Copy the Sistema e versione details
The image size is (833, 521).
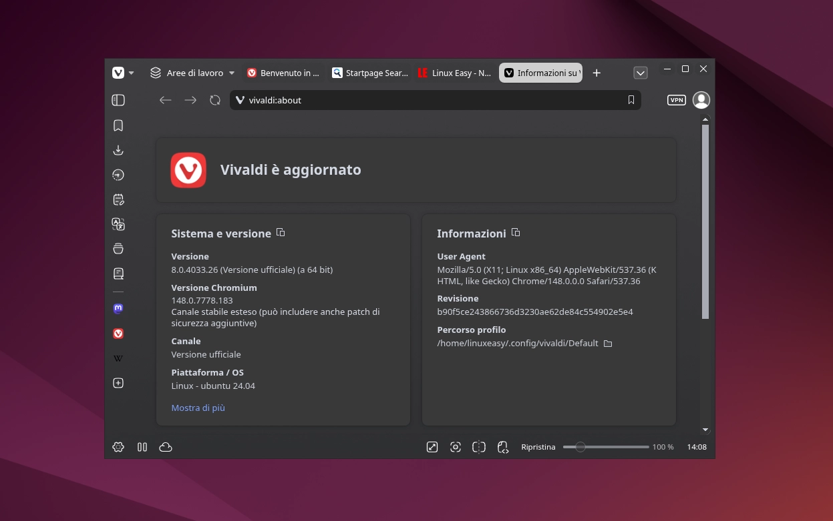pos(281,233)
